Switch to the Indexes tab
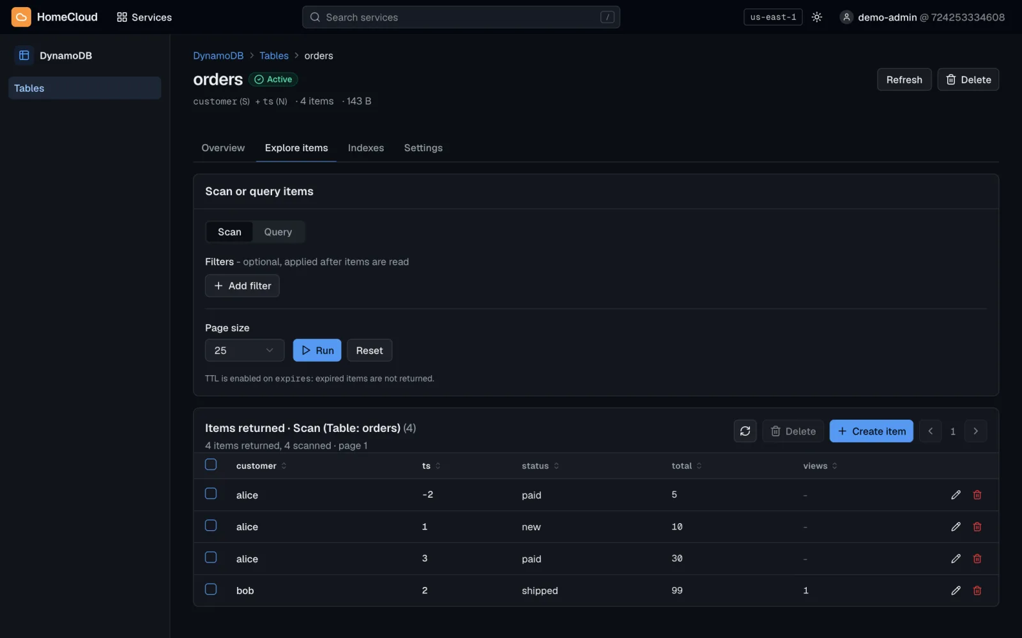Viewport: 1022px width, 638px height. 366,148
